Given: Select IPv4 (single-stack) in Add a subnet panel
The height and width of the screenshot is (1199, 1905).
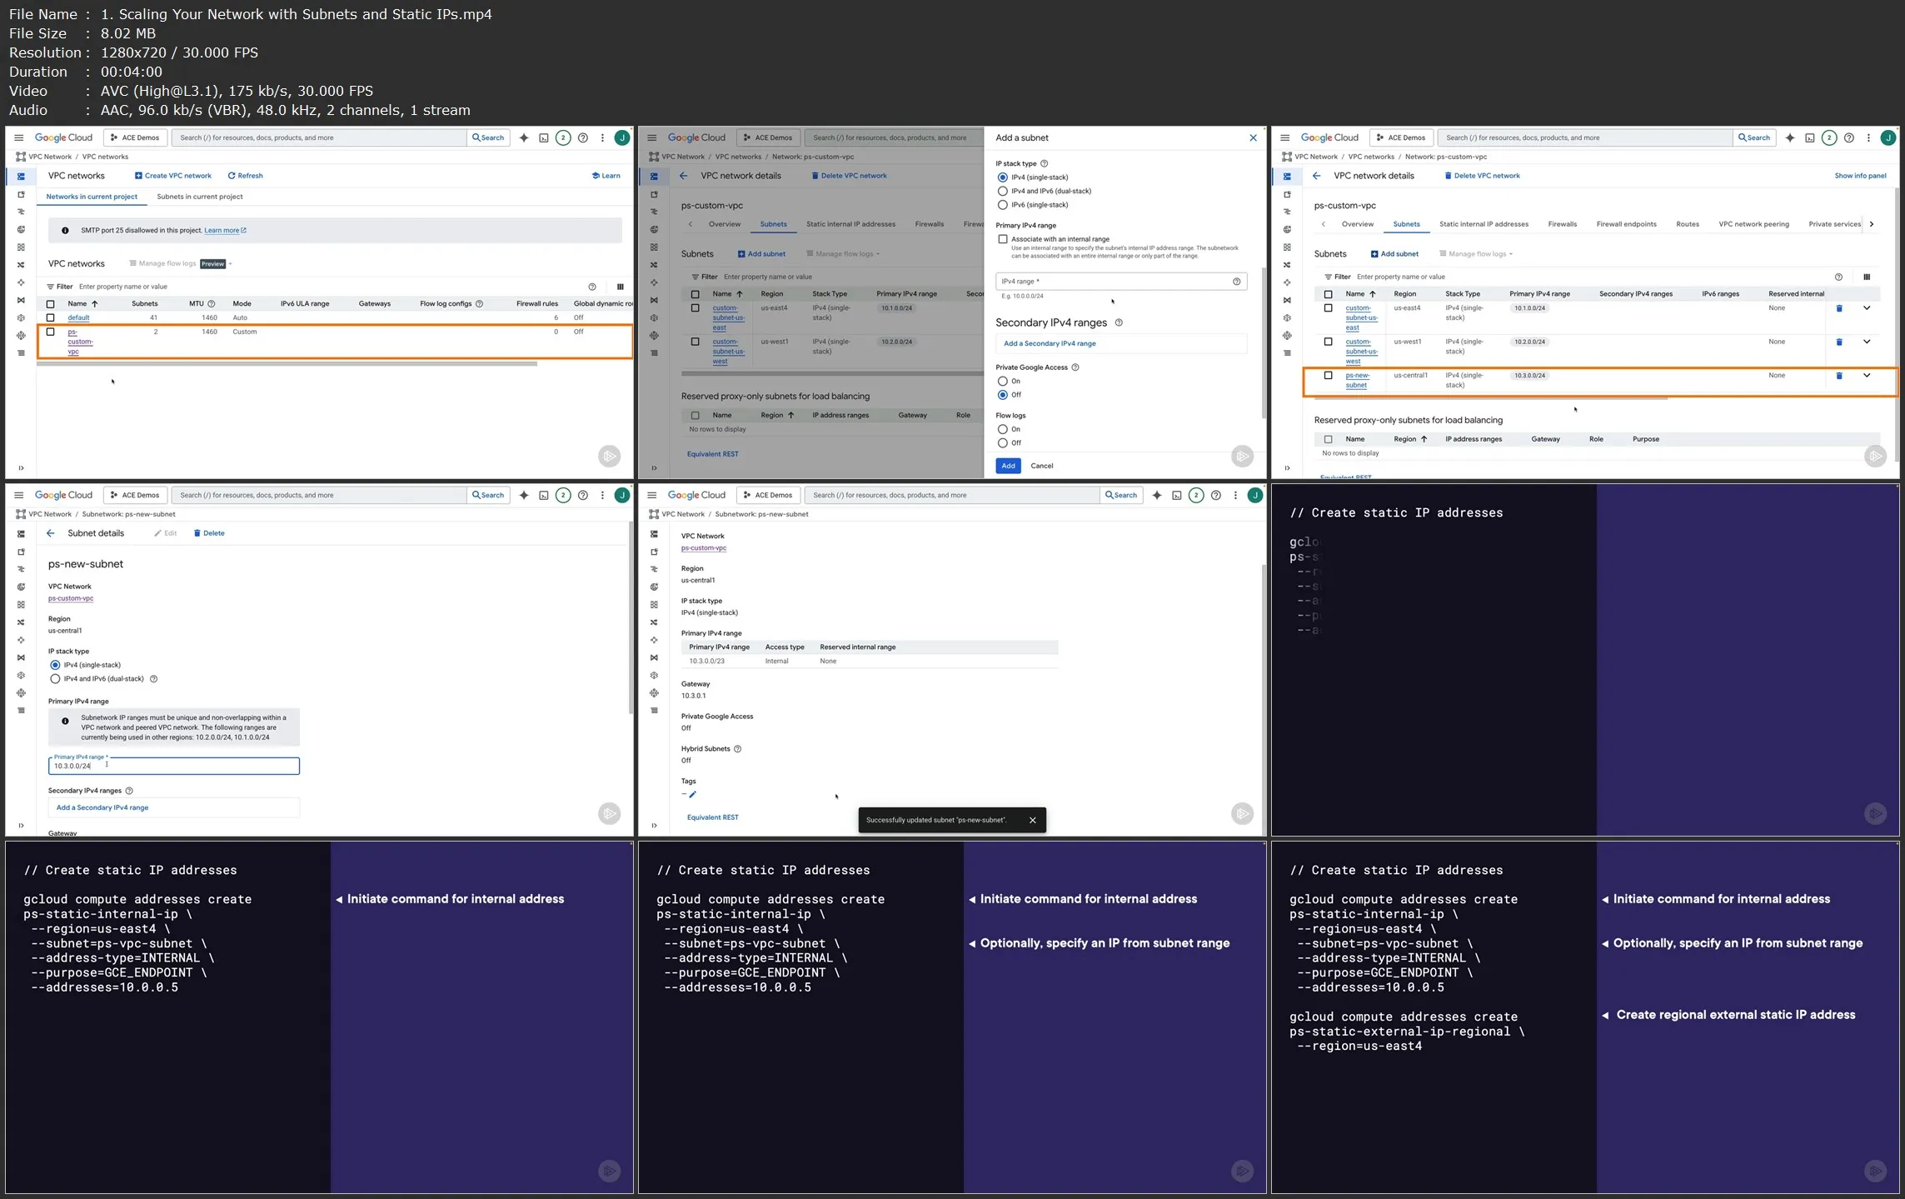Looking at the screenshot, I should (1003, 177).
